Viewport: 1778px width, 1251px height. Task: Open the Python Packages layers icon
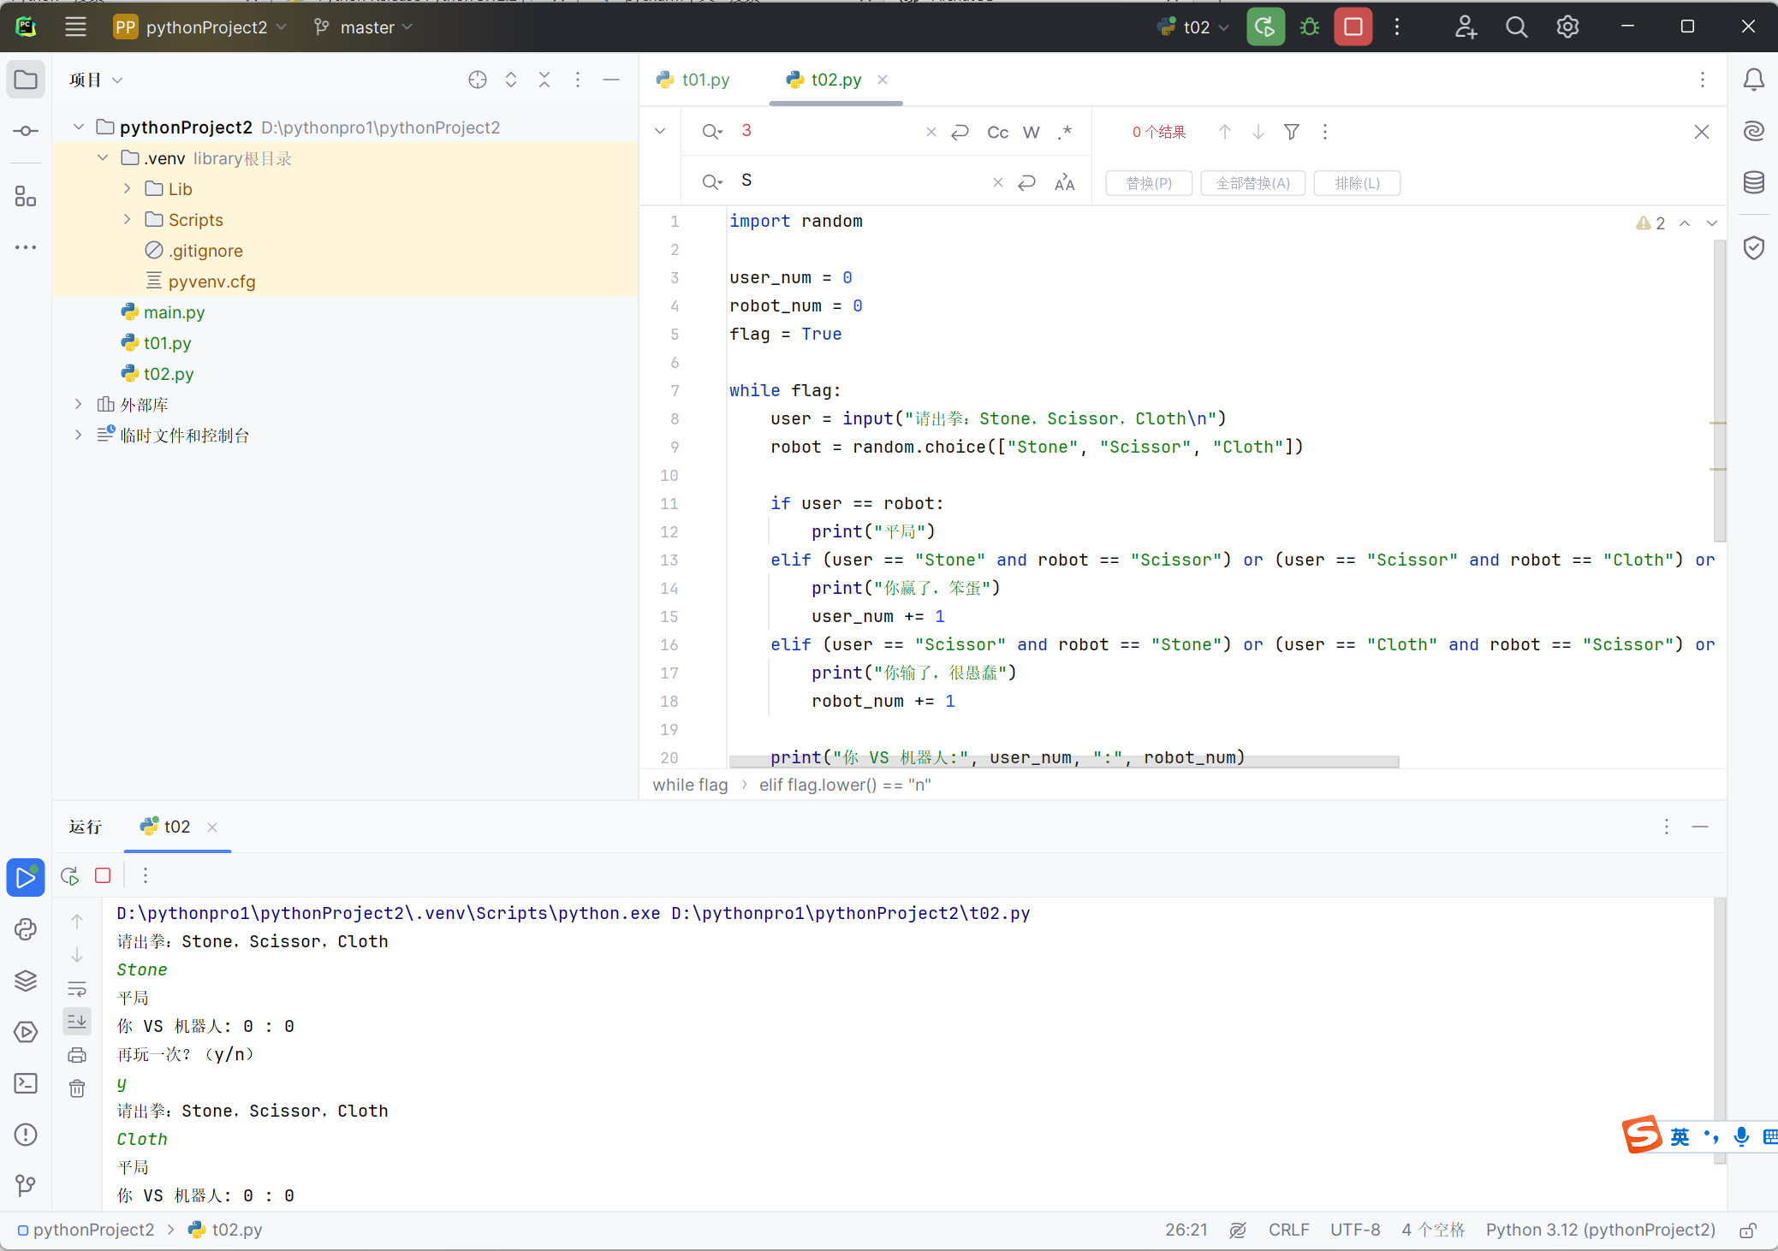(26, 981)
